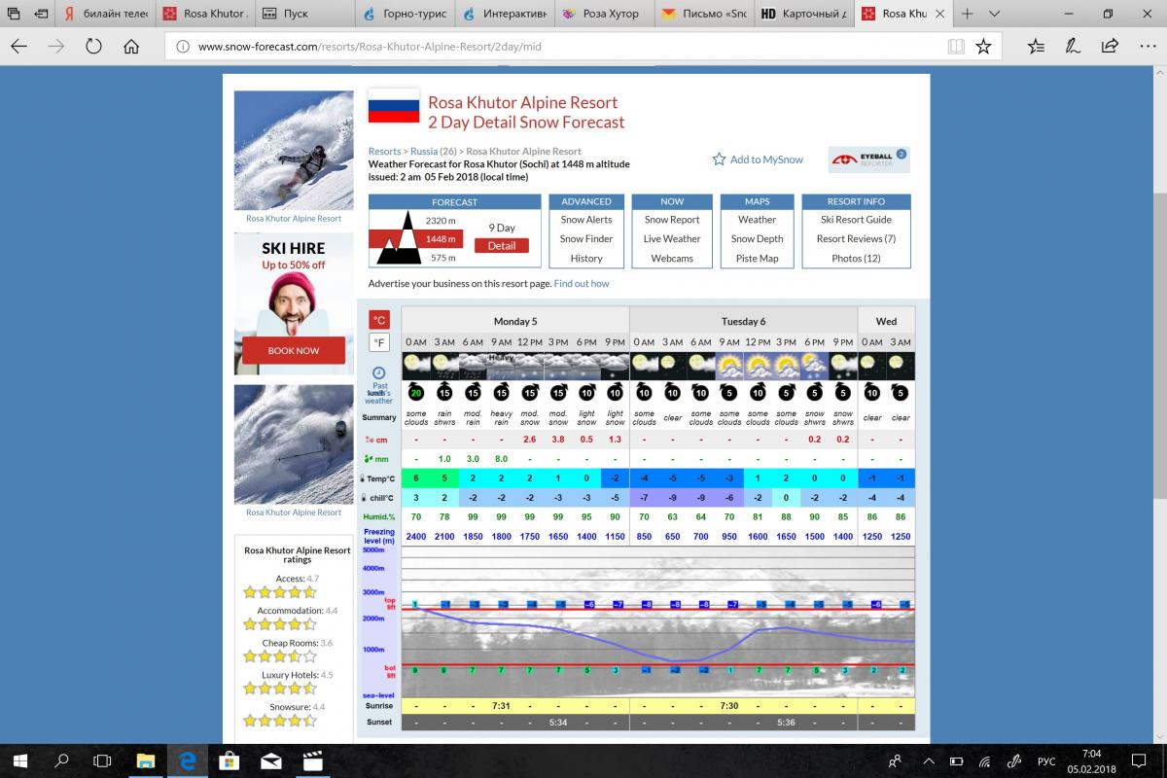Click the 'Find out how' advertising link
Screen dimensions: 1167x778
(582, 283)
